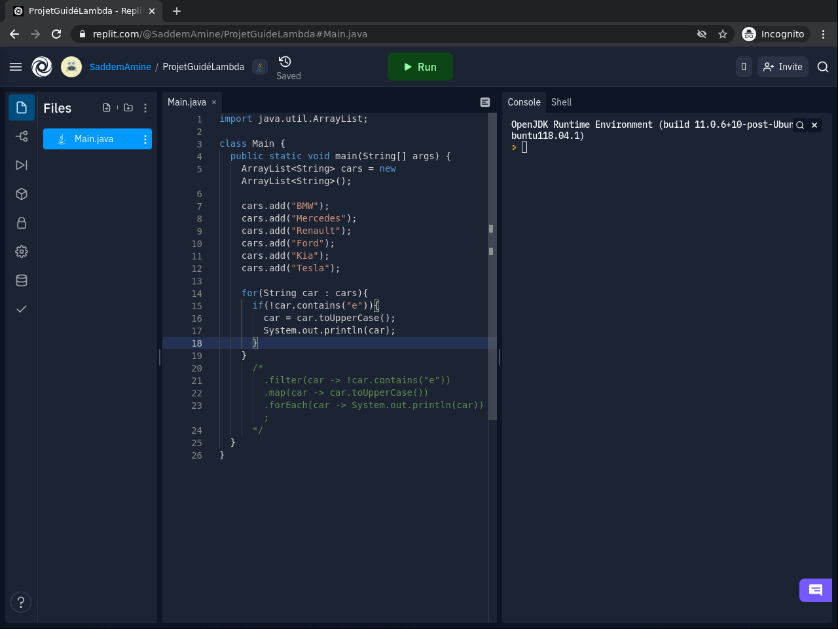
Task: Open the Database sidebar icon
Action: pyautogui.click(x=22, y=280)
